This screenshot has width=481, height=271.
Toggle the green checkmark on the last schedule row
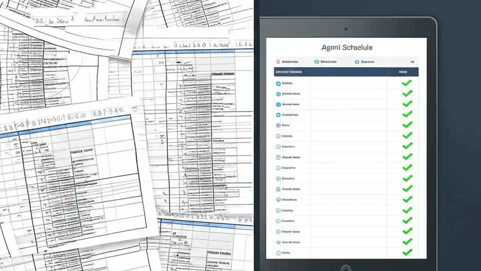[407, 253]
